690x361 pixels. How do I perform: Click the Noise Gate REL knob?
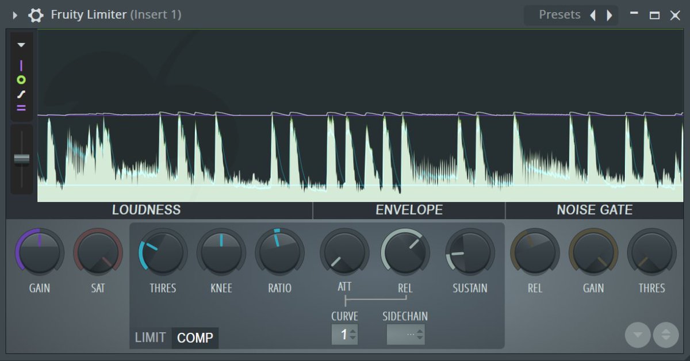pyautogui.click(x=535, y=252)
